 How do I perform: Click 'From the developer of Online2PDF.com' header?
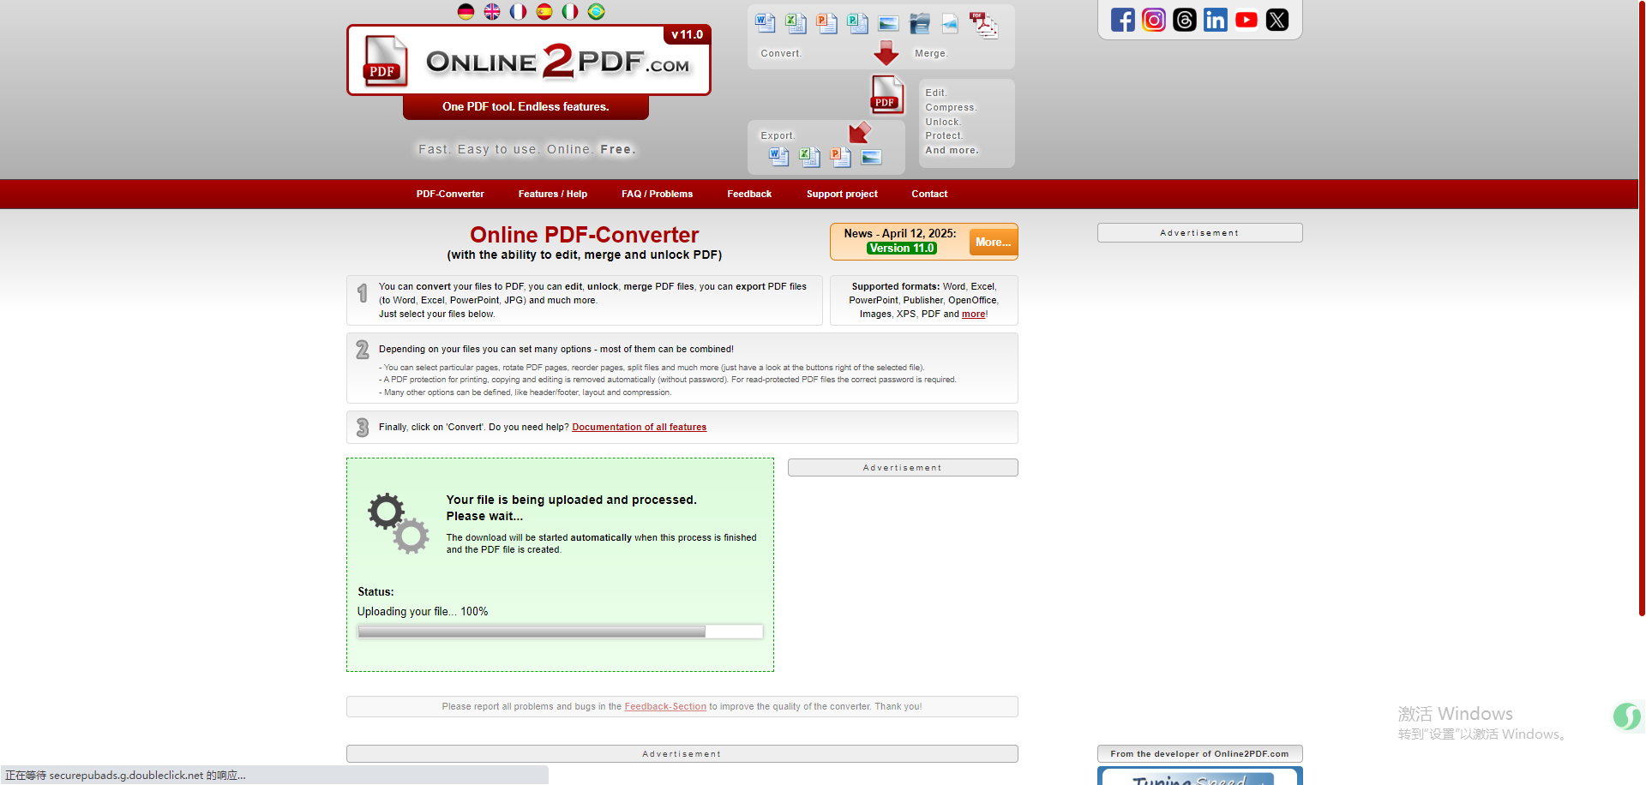[x=1199, y=754]
